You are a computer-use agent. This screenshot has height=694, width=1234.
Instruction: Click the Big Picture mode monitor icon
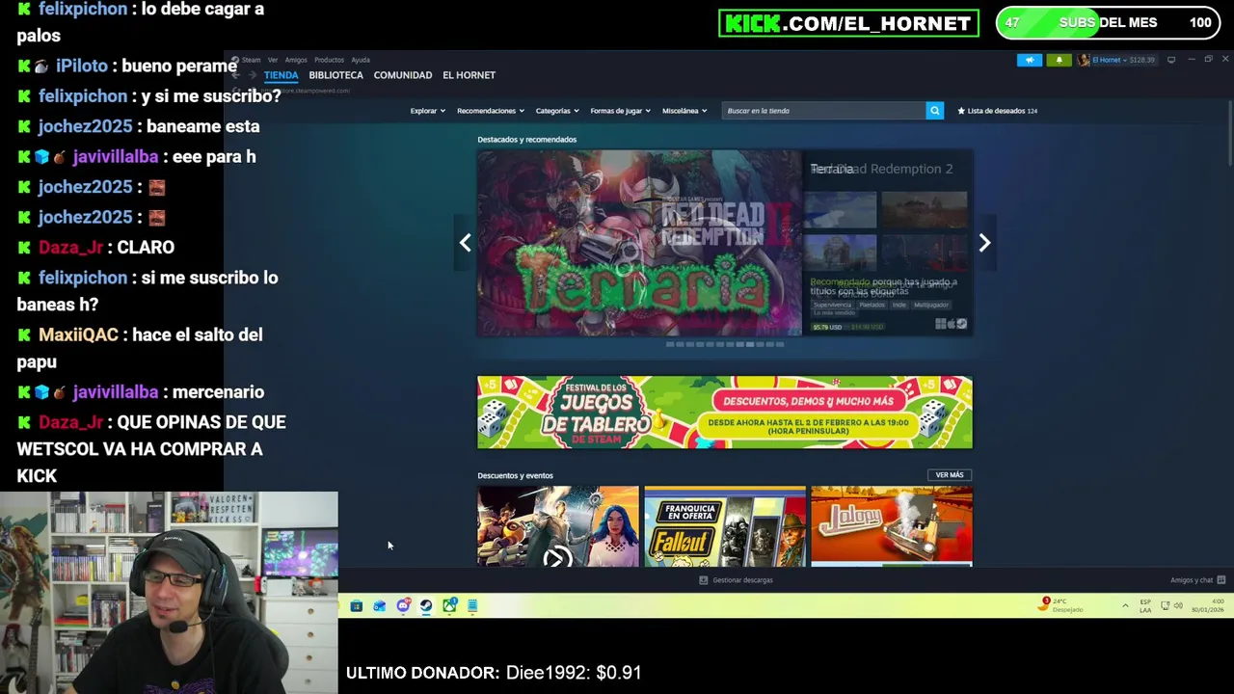tap(1171, 60)
